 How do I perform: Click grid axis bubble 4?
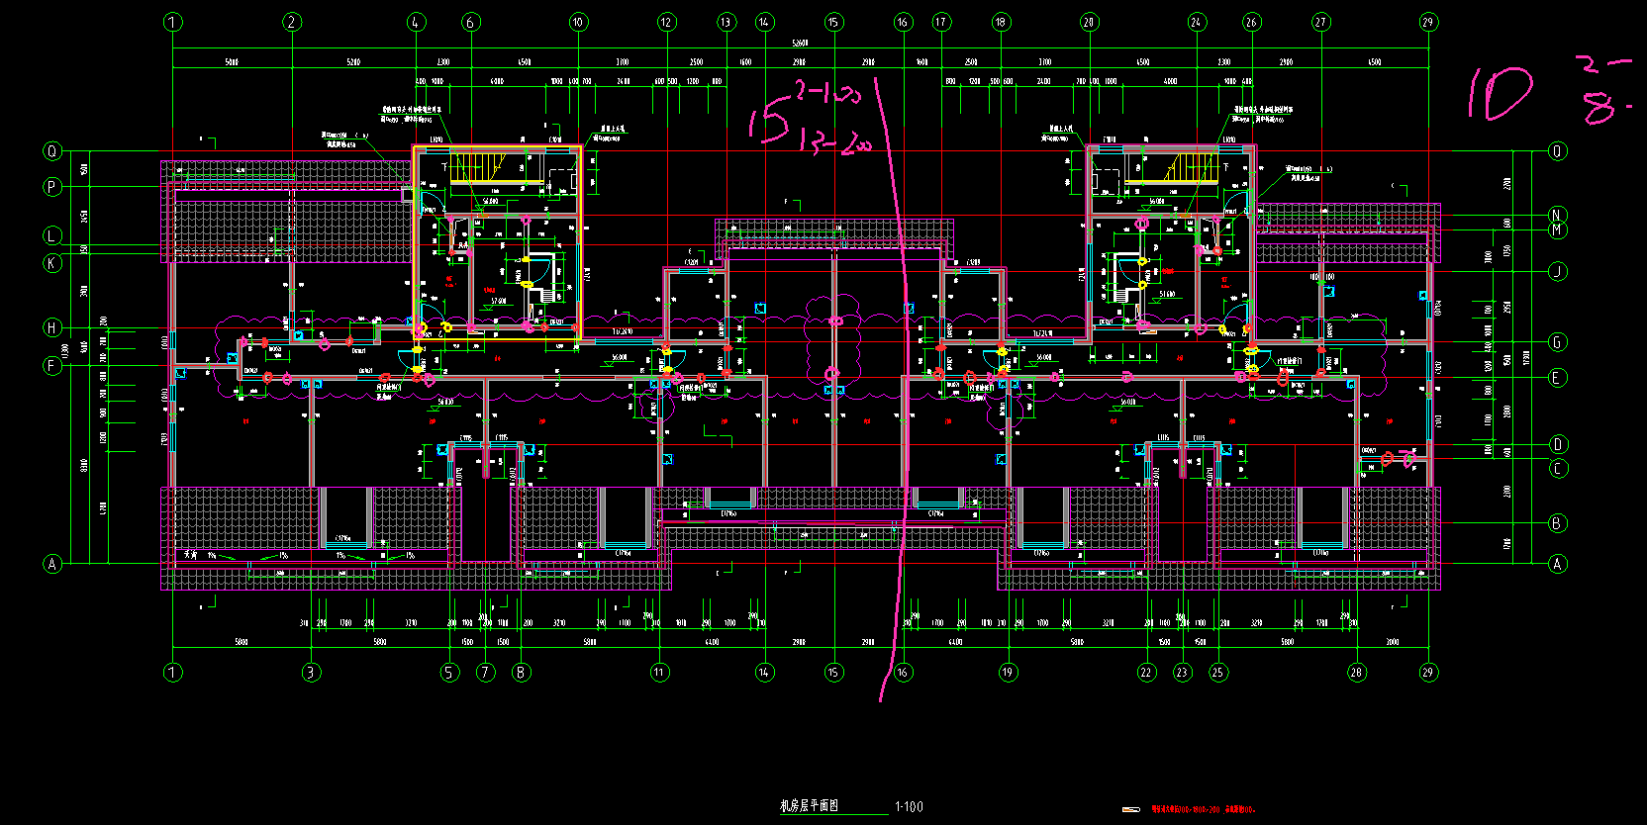click(x=416, y=22)
